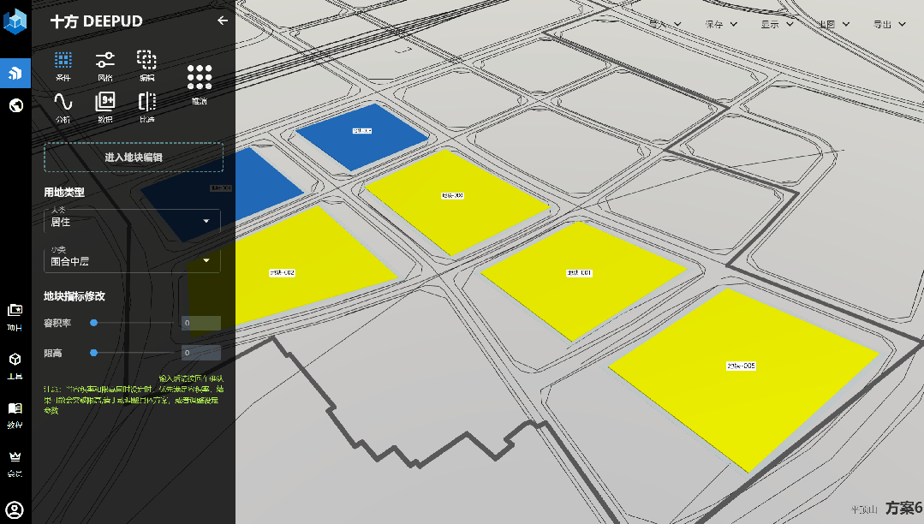
Task: Open the 导出 export dropdown menu
Action: (x=889, y=24)
